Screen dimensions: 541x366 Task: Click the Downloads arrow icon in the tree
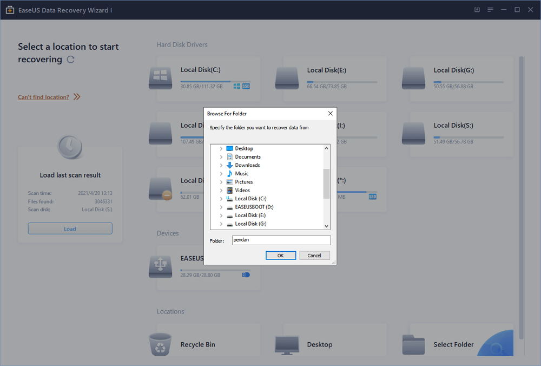point(230,165)
